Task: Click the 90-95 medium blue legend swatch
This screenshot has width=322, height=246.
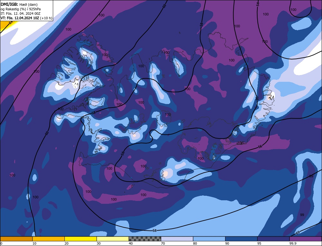Action: pos(241,239)
